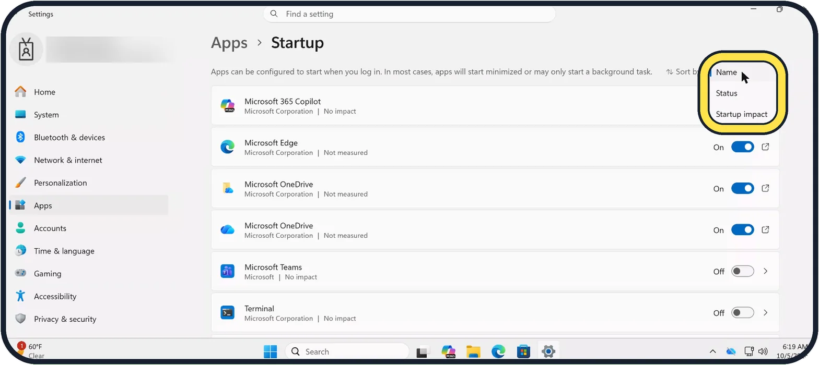Expand Terminal row chevron
This screenshot has height=365, width=819.
(x=766, y=313)
